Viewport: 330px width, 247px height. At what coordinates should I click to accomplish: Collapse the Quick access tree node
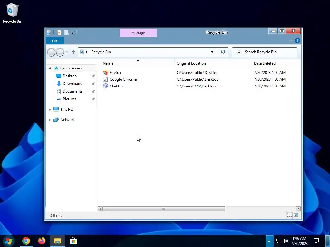[50, 68]
